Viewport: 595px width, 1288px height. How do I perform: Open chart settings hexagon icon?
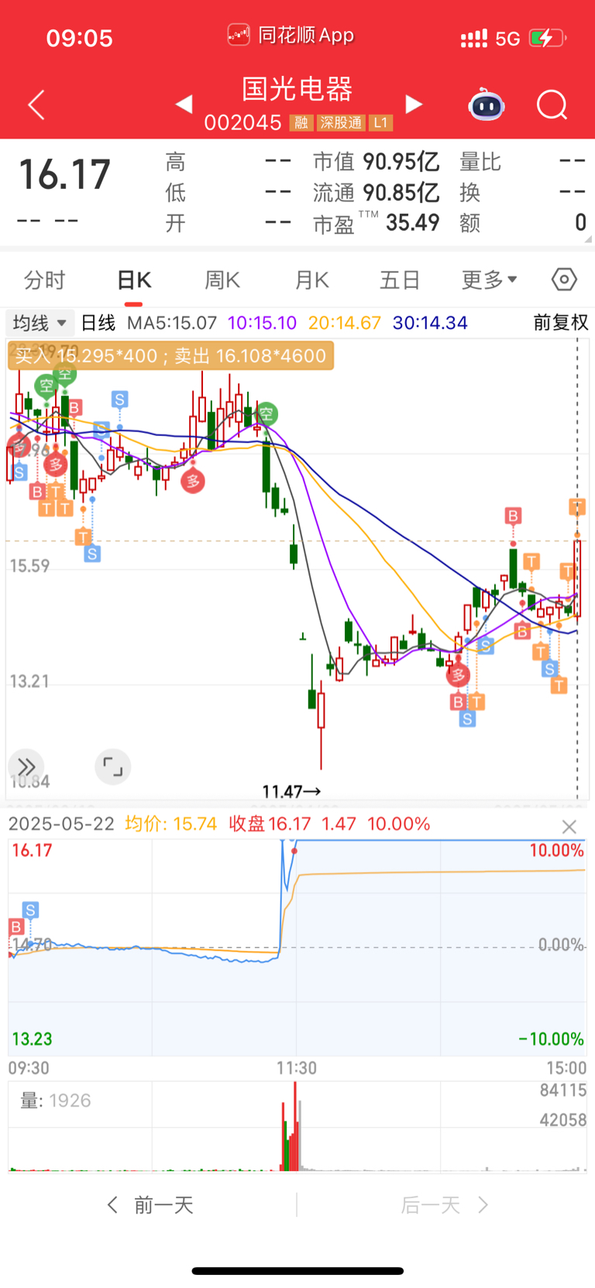564,279
